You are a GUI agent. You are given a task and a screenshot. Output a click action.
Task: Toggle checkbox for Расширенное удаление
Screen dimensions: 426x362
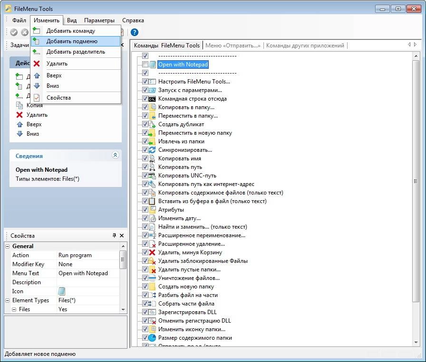pyautogui.click(x=145, y=244)
